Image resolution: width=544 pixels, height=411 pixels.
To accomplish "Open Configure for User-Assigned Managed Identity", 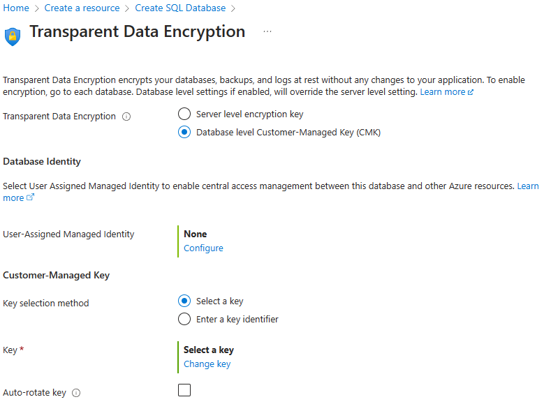I will point(203,248).
